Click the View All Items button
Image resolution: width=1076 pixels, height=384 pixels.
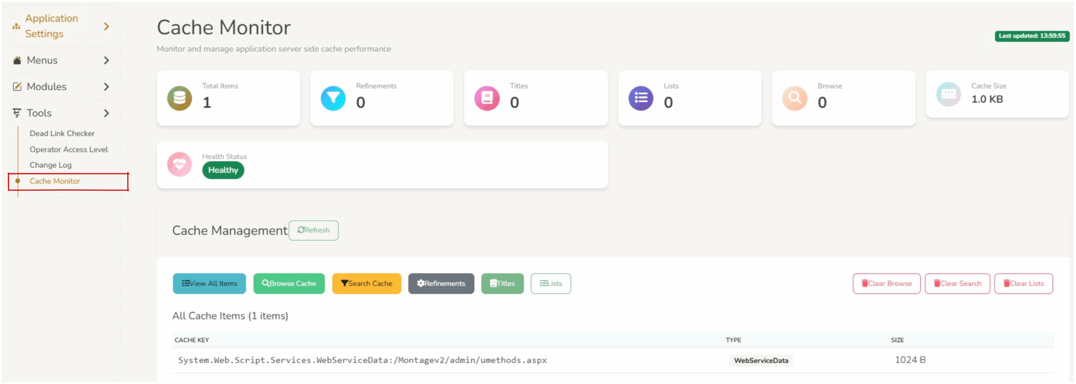[x=209, y=284]
